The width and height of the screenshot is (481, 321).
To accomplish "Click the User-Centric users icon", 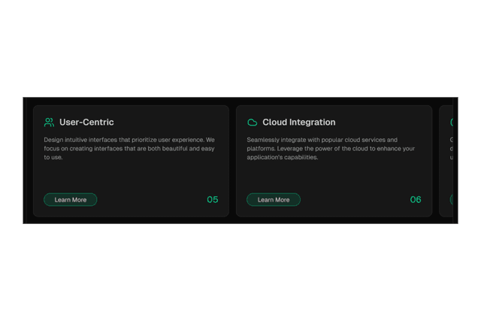I will point(49,122).
